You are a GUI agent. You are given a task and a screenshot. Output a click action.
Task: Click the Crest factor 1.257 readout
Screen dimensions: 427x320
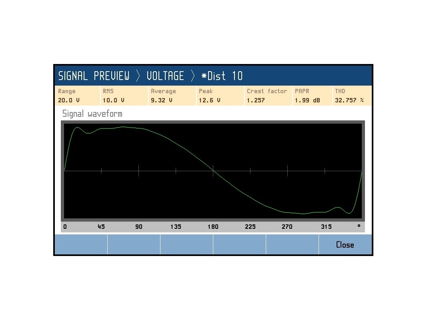pos(268,96)
